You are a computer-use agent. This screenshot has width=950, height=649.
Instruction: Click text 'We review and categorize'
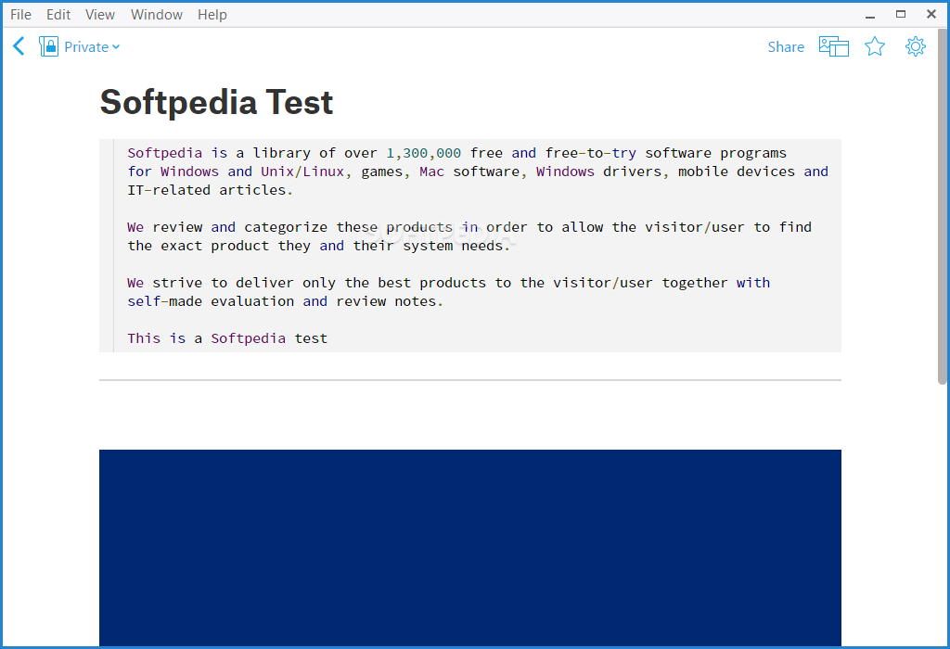(x=227, y=227)
